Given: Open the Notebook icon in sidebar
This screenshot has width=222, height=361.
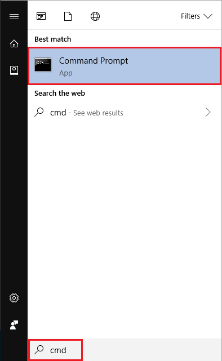Looking at the screenshot, I should 14,70.
